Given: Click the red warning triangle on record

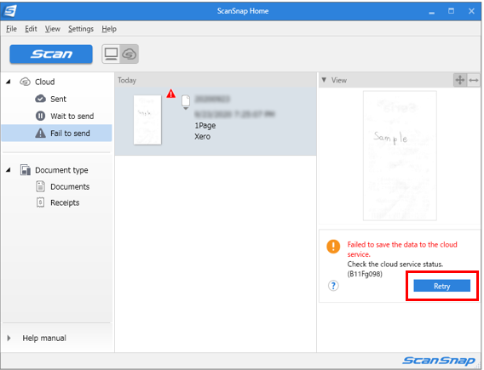Looking at the screenshot, I should click(171, 94).
